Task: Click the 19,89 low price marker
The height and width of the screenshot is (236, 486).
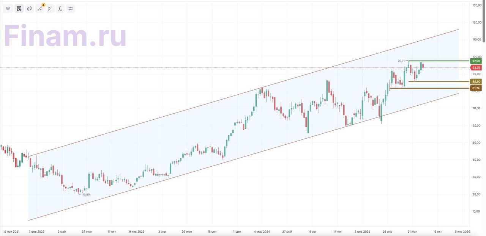Action: point(86,194)
